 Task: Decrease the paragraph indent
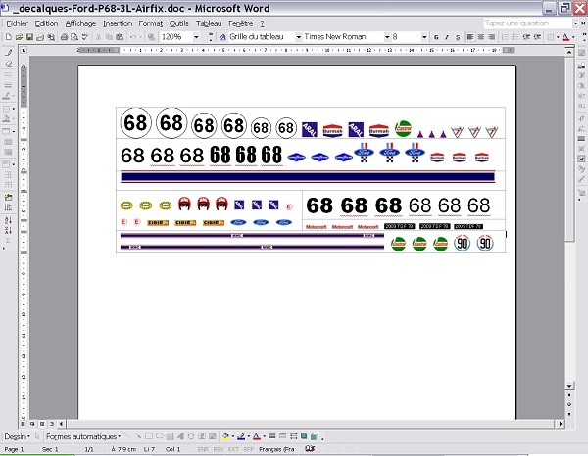(526, 37)
